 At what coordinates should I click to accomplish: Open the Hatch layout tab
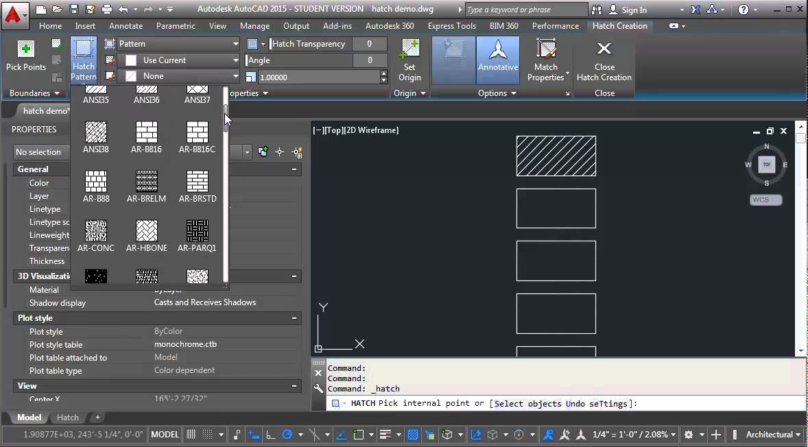[67, 417]
